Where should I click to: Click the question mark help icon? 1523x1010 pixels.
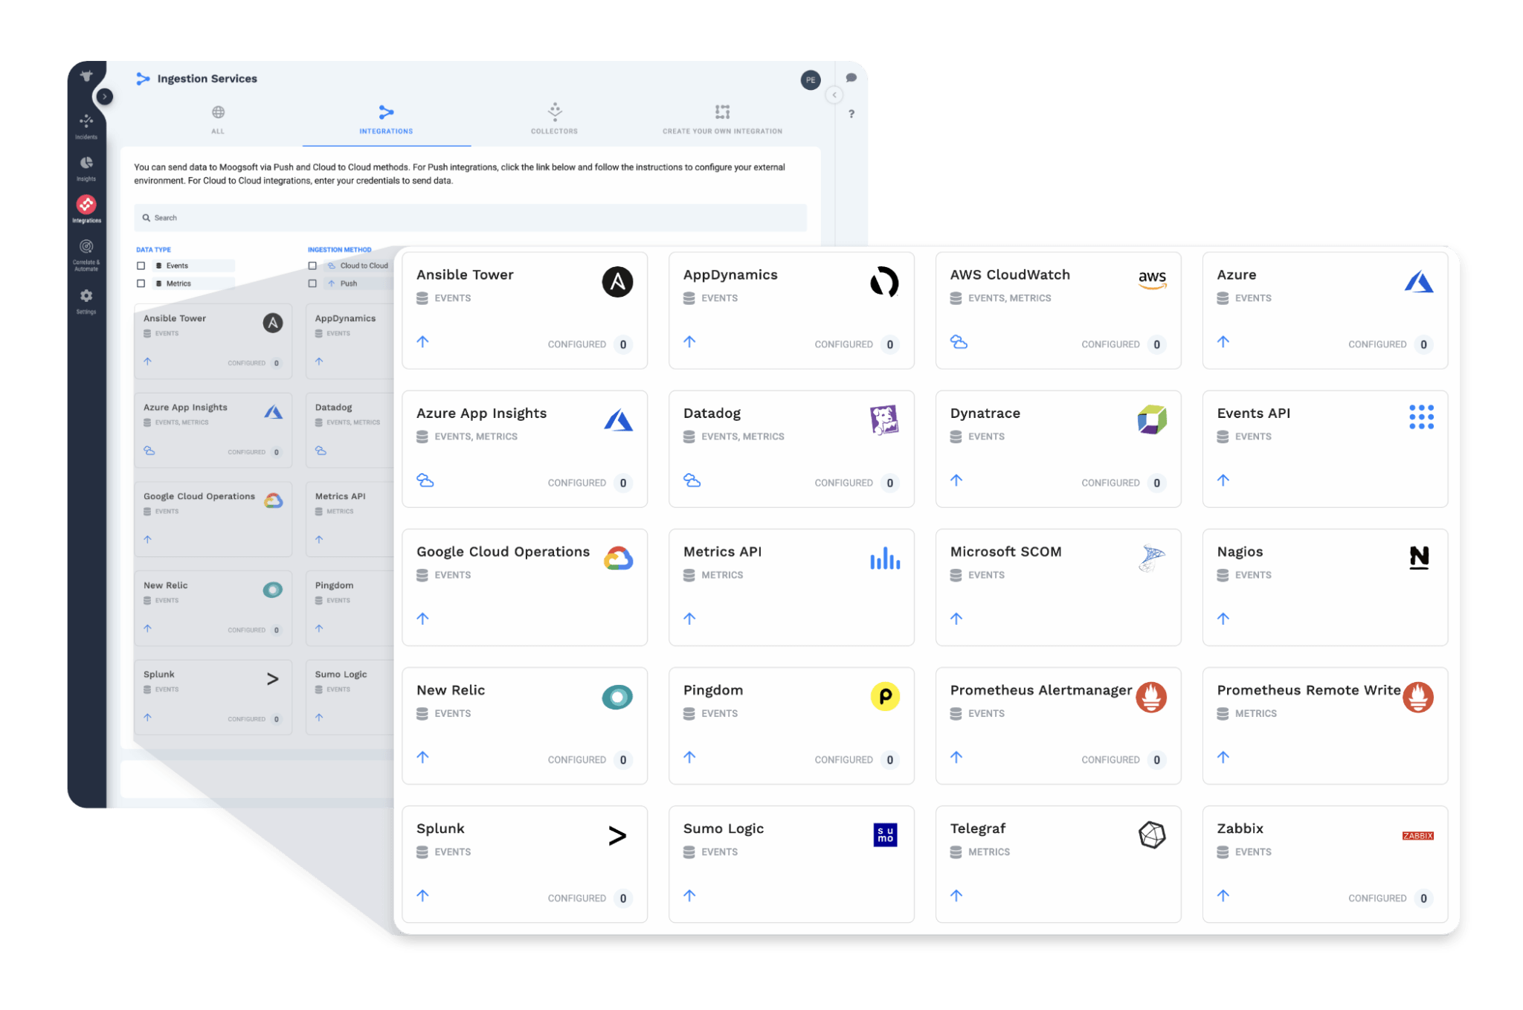pos(851,114)
